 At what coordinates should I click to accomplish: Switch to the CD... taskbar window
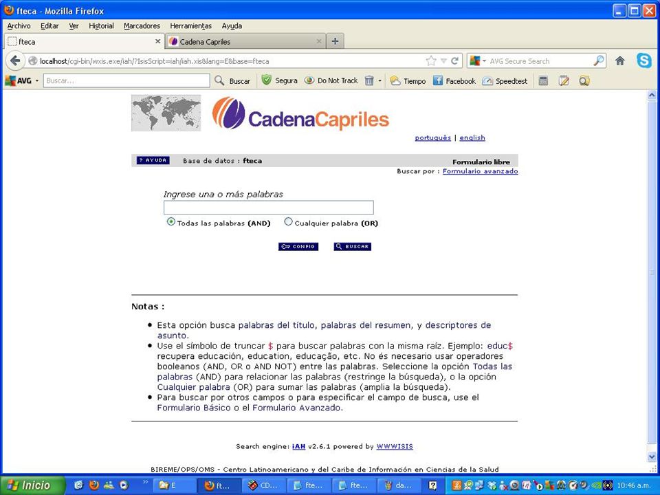[x=265, y=485]
